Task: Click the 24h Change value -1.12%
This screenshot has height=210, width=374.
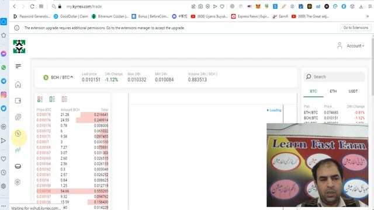Action: pyautogui.click(x=112, y=80)
